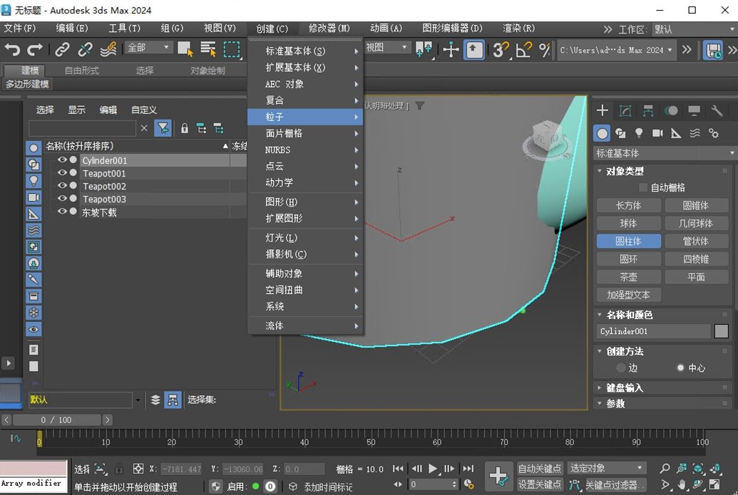Select Helpers category icon
The height and width of the screenshot is (495, 738).
pos(676,133)
